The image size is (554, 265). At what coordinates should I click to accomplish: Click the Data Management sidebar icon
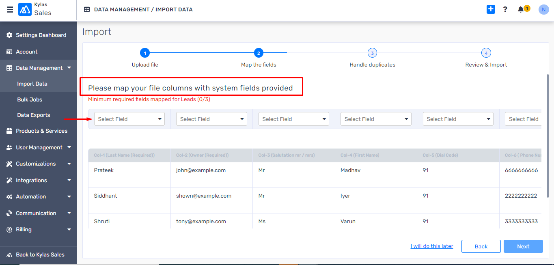(x=9, y=68)
